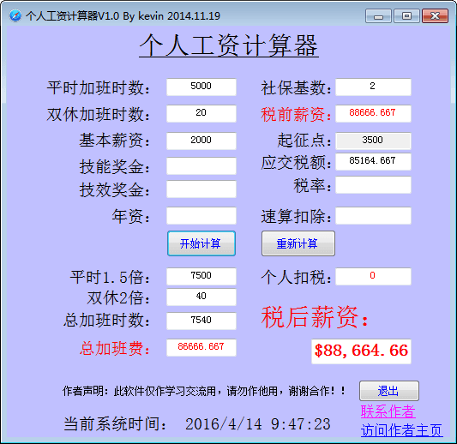
Task: Click the empty 技效奖金 field
Action: [201, 189]
